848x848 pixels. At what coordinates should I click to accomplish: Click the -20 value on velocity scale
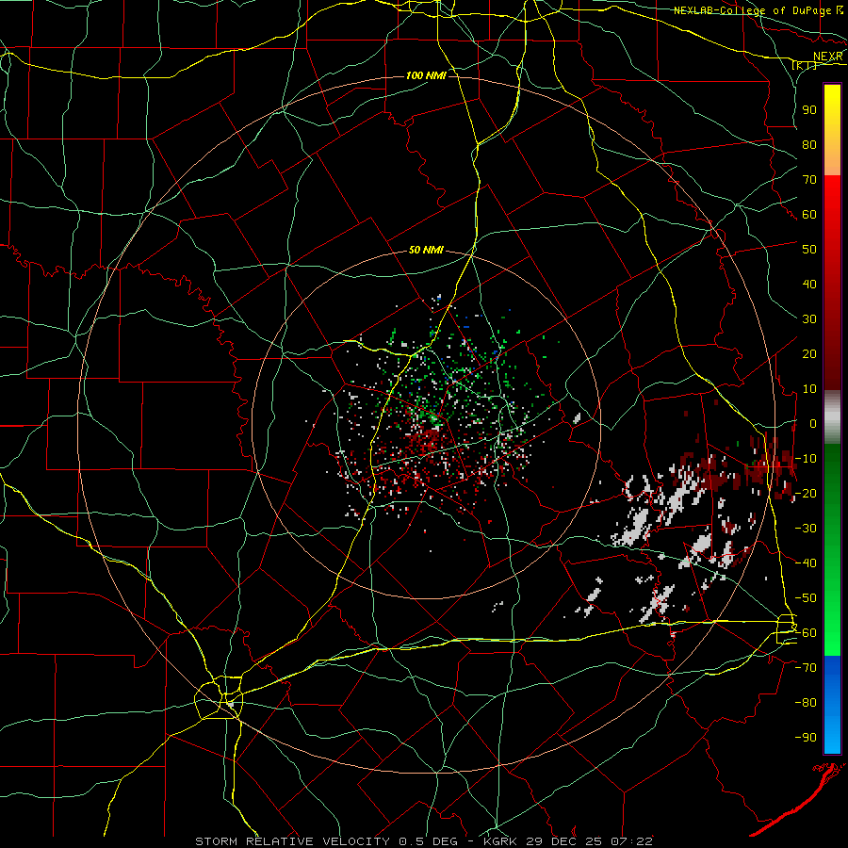(807, 493)
